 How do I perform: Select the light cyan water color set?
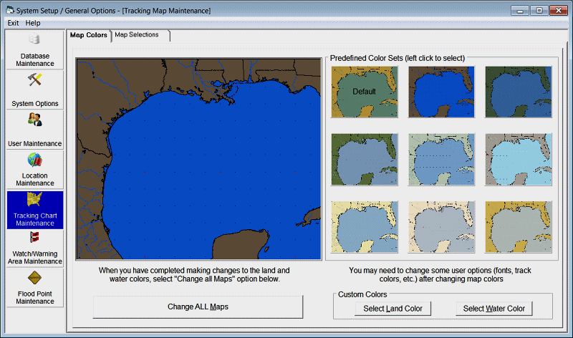point(518,159)
